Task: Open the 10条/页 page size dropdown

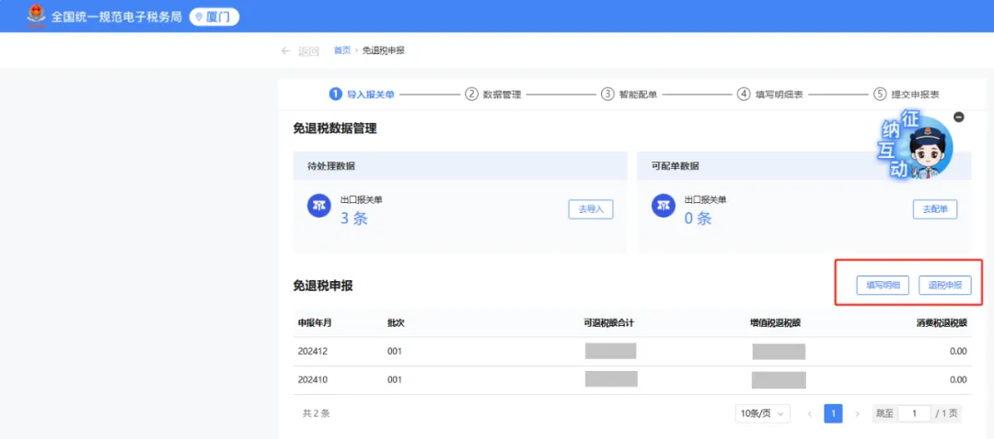Action: coord(763,413)
